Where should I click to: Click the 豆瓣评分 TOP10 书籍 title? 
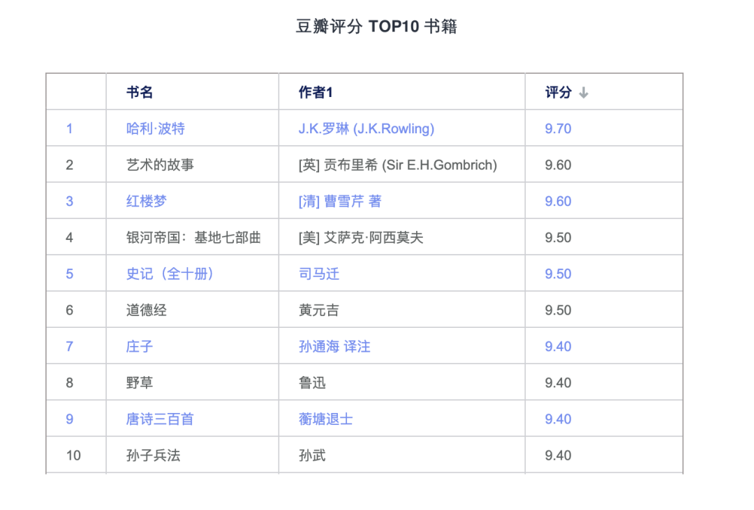(377, 26)
